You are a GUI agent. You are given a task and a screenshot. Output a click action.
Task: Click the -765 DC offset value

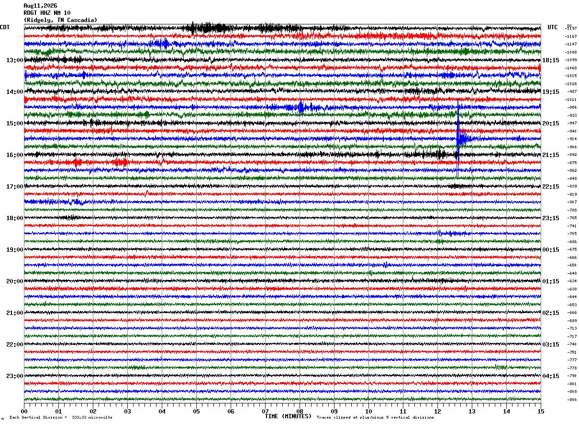[x=572, y=218]
